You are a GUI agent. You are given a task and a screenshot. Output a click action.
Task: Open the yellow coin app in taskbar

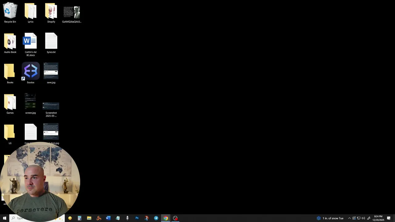click(x=70, y=218)
